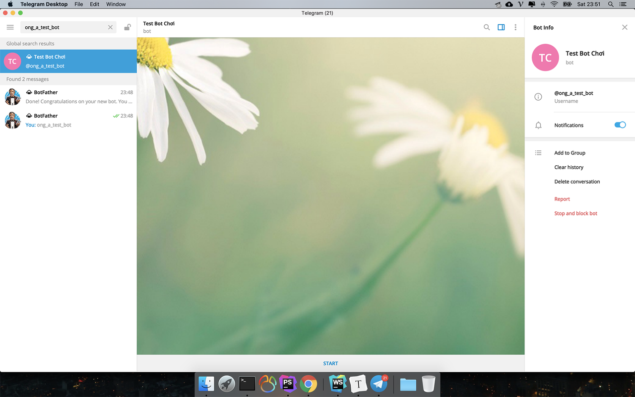
Task: Open Terminal from the Dock
Action: pyautogui.click(x=247, y=384)
